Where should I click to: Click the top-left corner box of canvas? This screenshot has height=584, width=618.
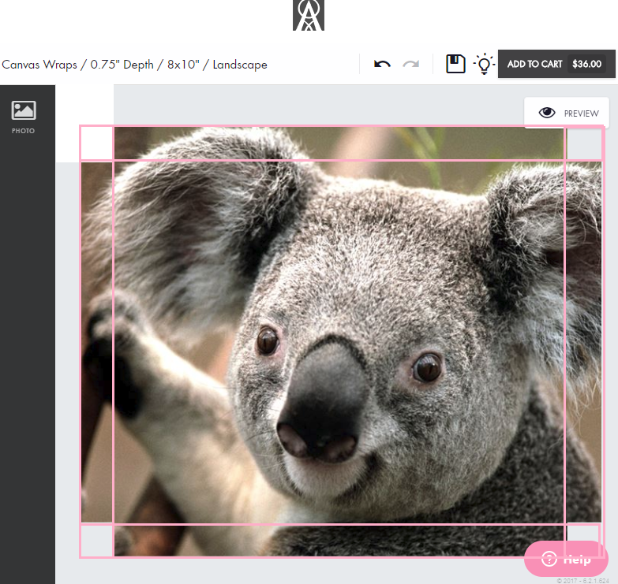click(x=97, y=143)
